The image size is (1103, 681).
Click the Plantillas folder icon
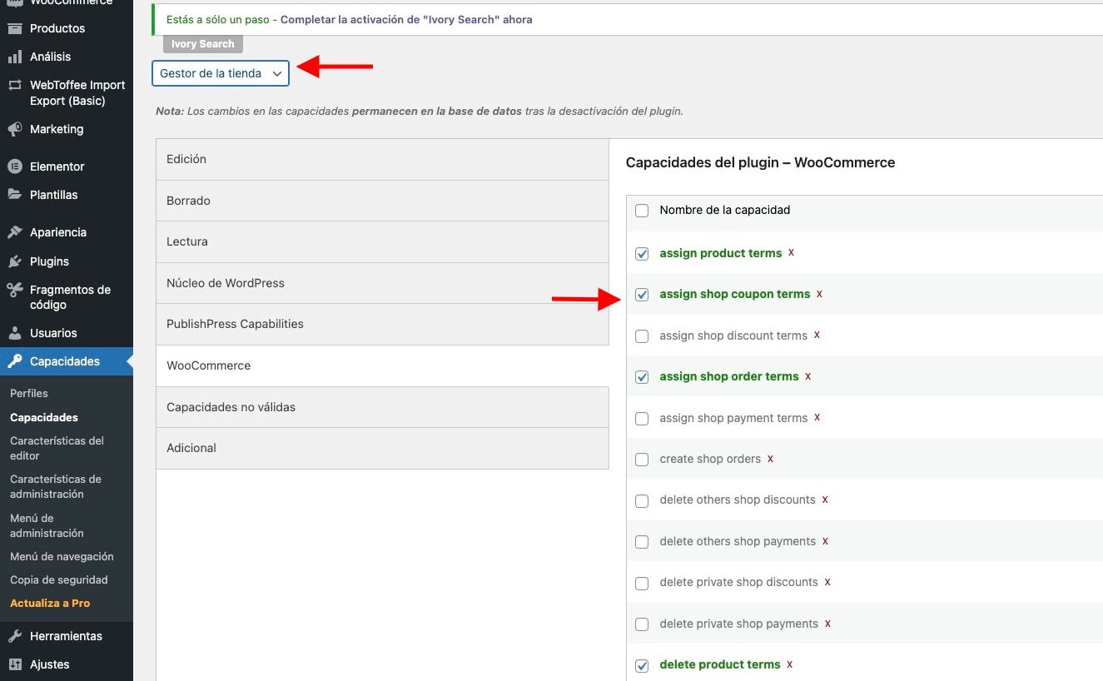pyautogui.click(x=14, y=195)
